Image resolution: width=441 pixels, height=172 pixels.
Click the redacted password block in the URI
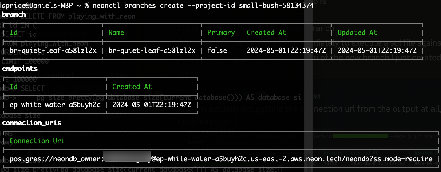pos(127,158)
